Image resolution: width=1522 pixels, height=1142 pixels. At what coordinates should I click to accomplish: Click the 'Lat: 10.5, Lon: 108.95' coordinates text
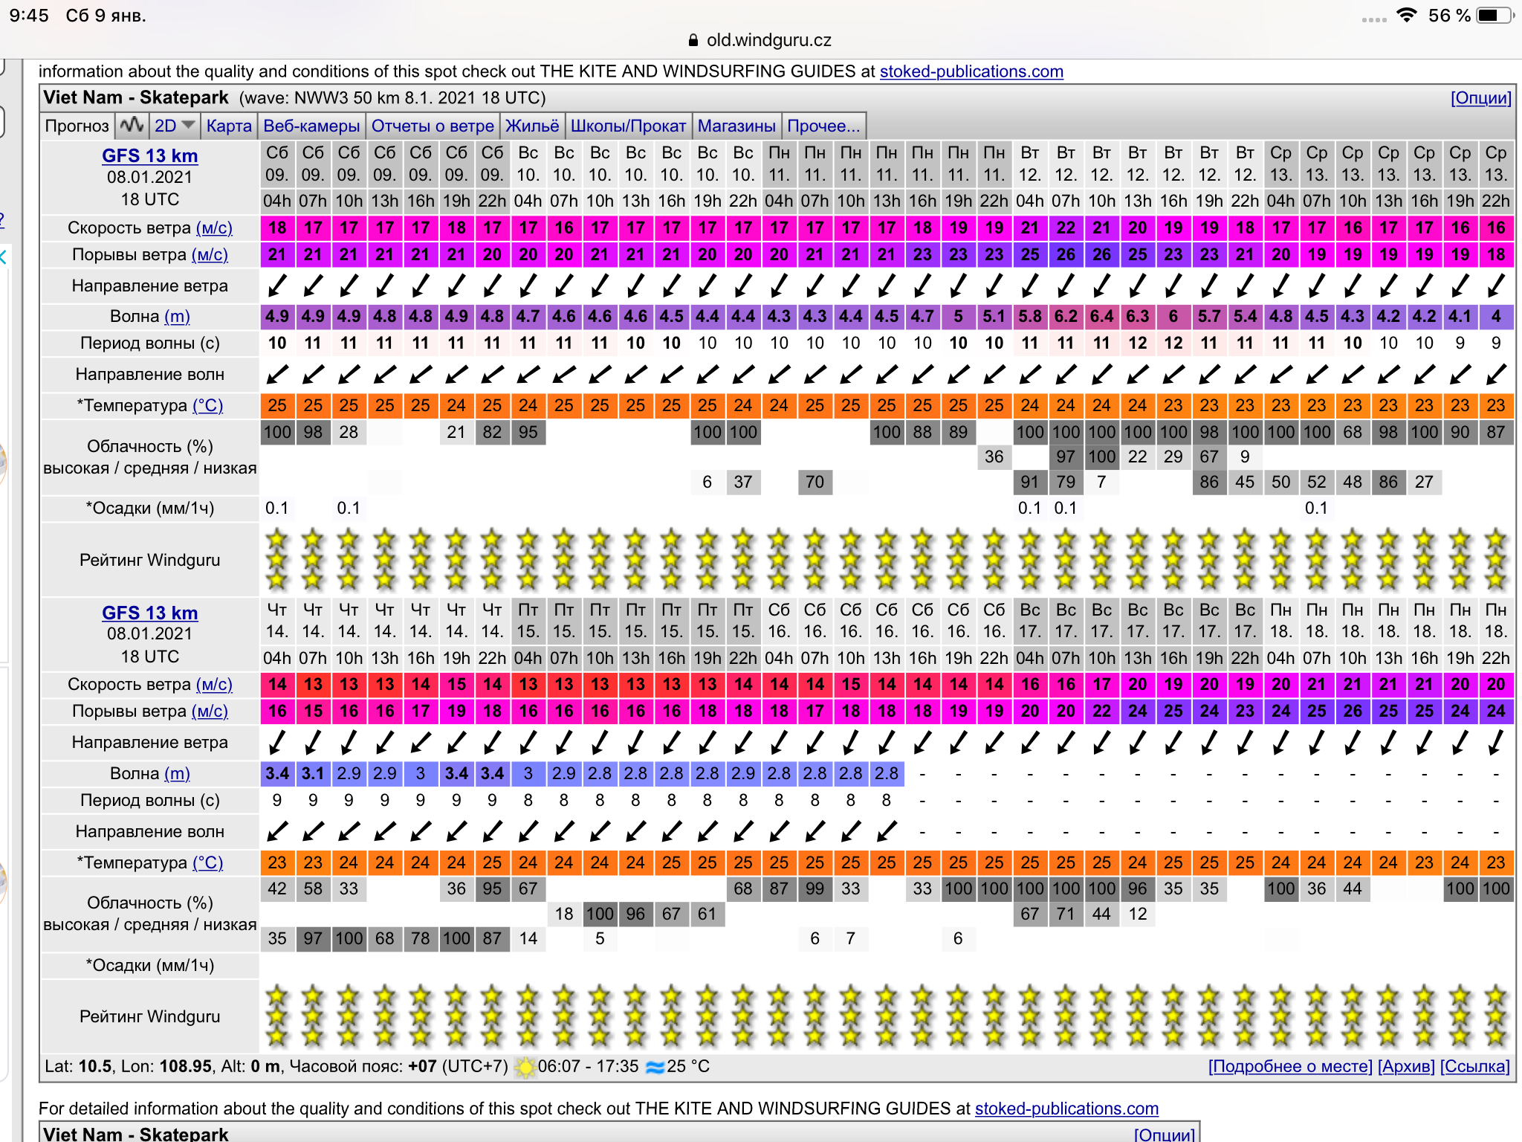(129, 1066)
